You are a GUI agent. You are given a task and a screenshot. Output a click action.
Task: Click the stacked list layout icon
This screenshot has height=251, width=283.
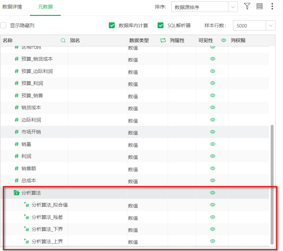pyautogui.click(x=260, y=6)
